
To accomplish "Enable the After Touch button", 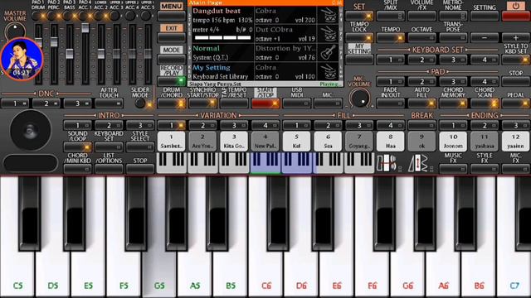I will tap(109, 103).
